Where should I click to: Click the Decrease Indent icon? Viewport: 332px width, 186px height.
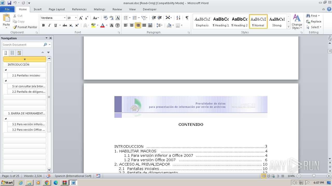click(x=154, y=18)
